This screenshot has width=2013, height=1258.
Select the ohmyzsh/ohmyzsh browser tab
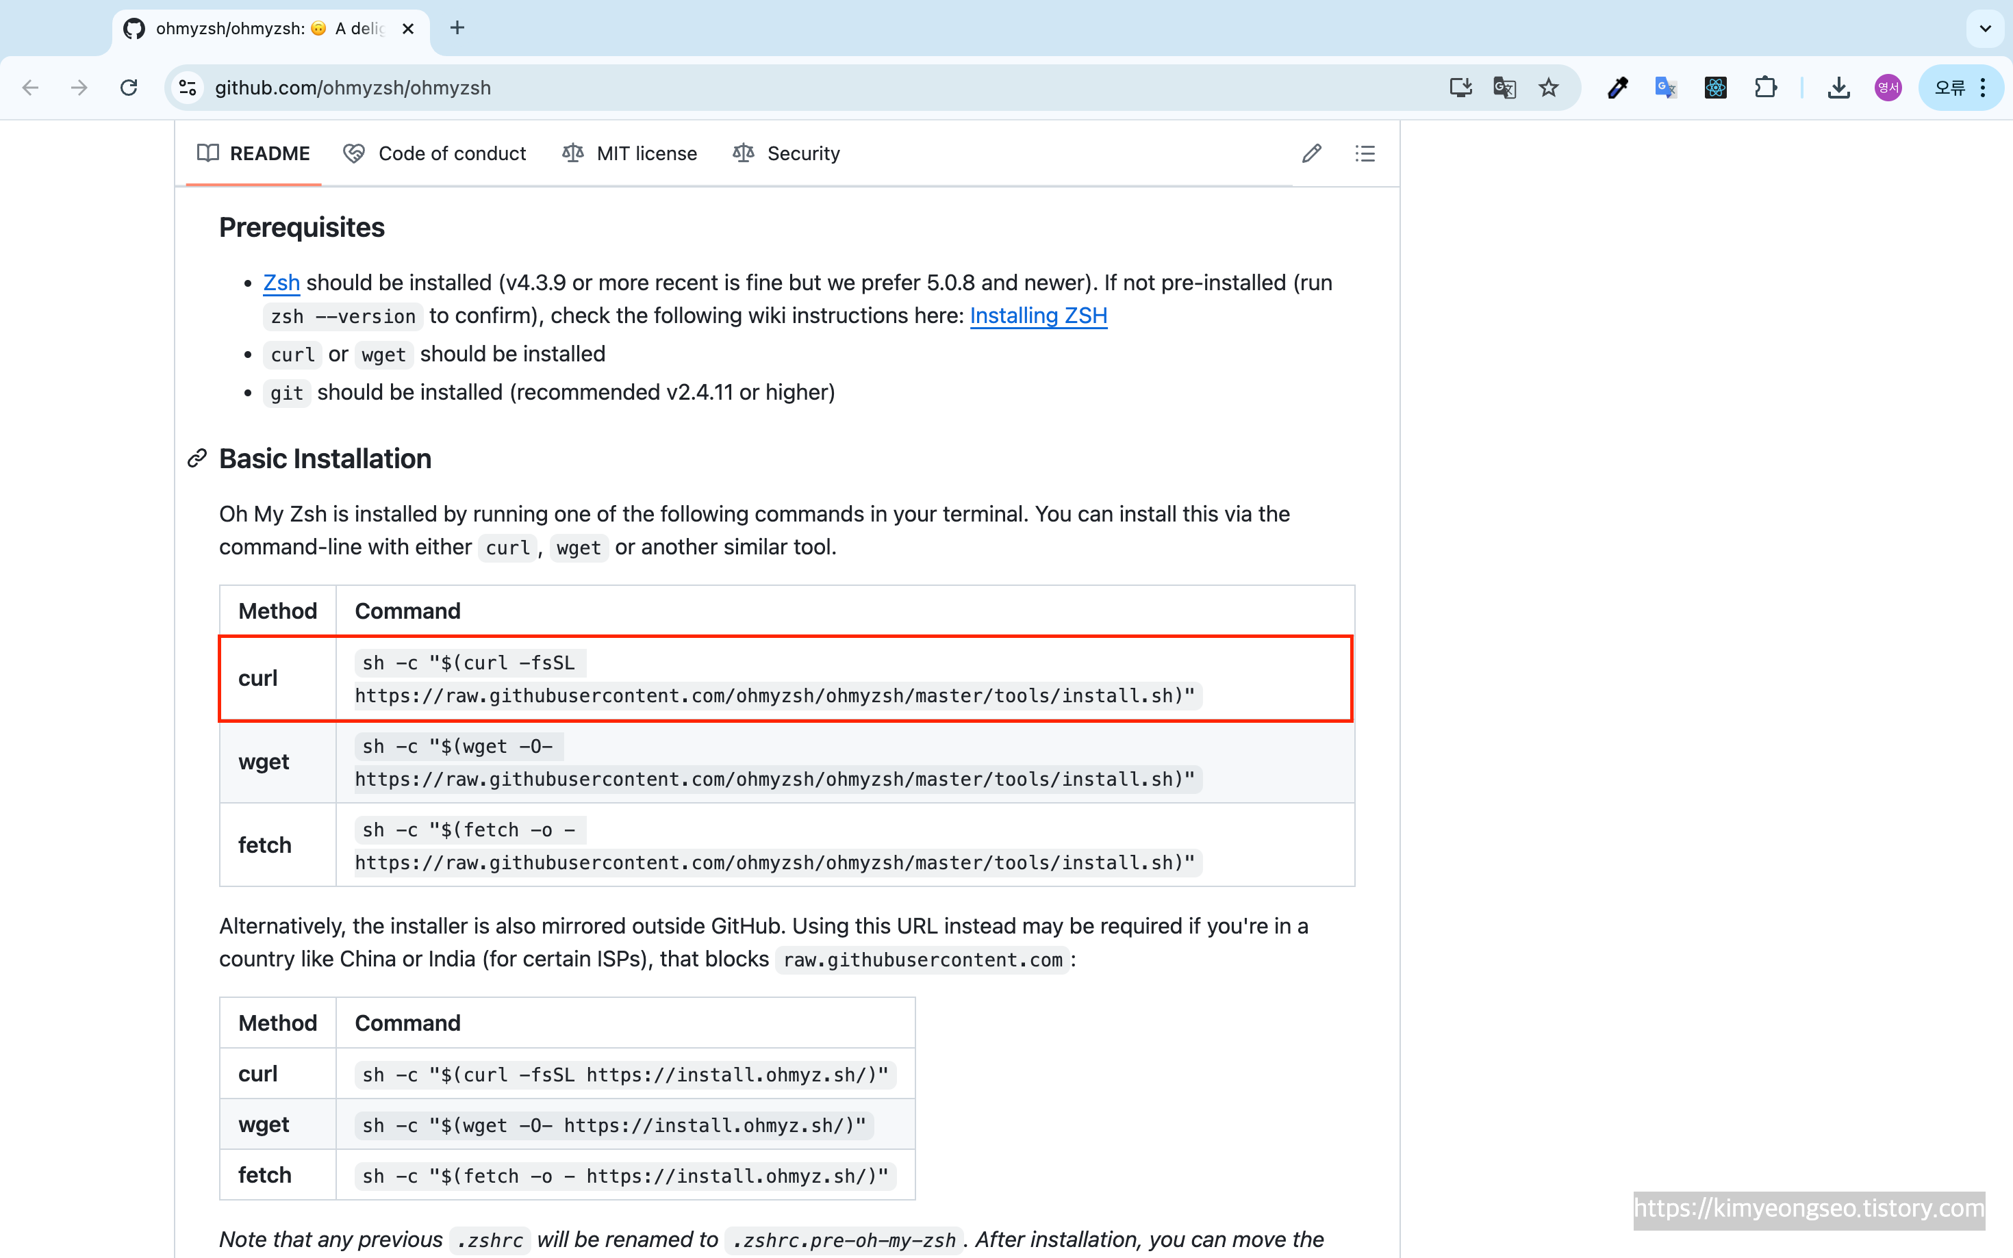pos(270,28)
